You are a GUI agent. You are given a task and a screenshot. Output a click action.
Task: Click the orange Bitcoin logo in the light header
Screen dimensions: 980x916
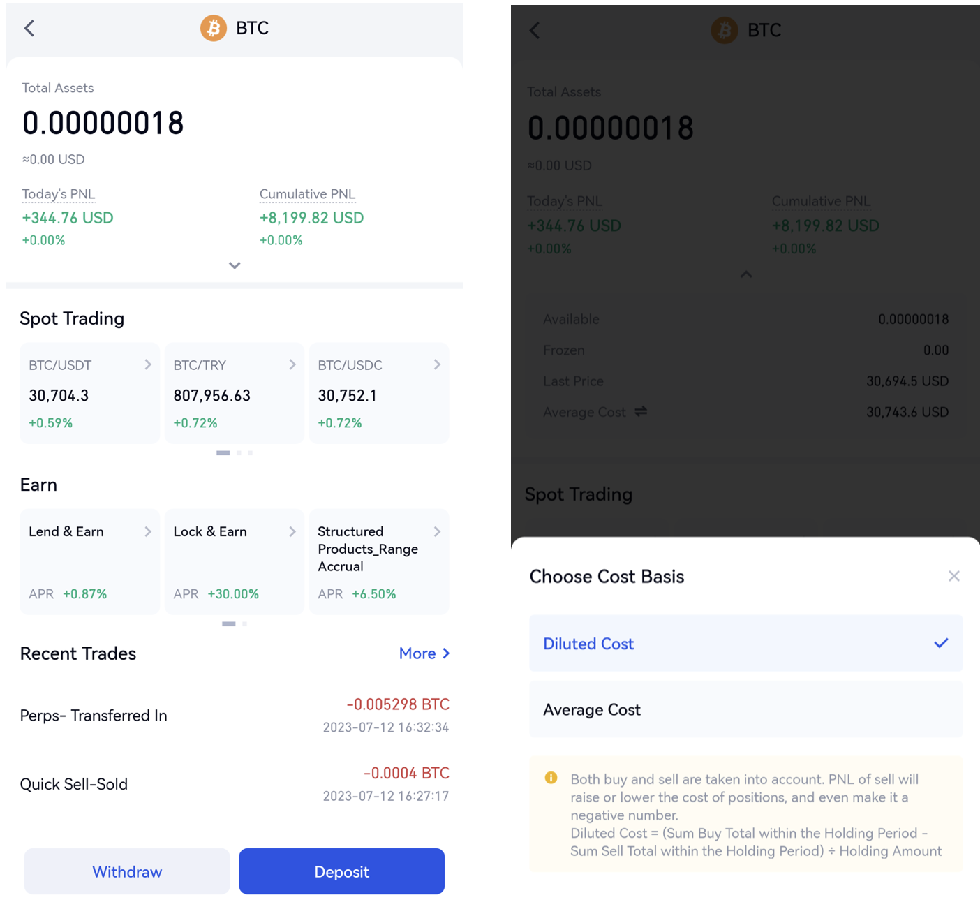tap(214, 29)
